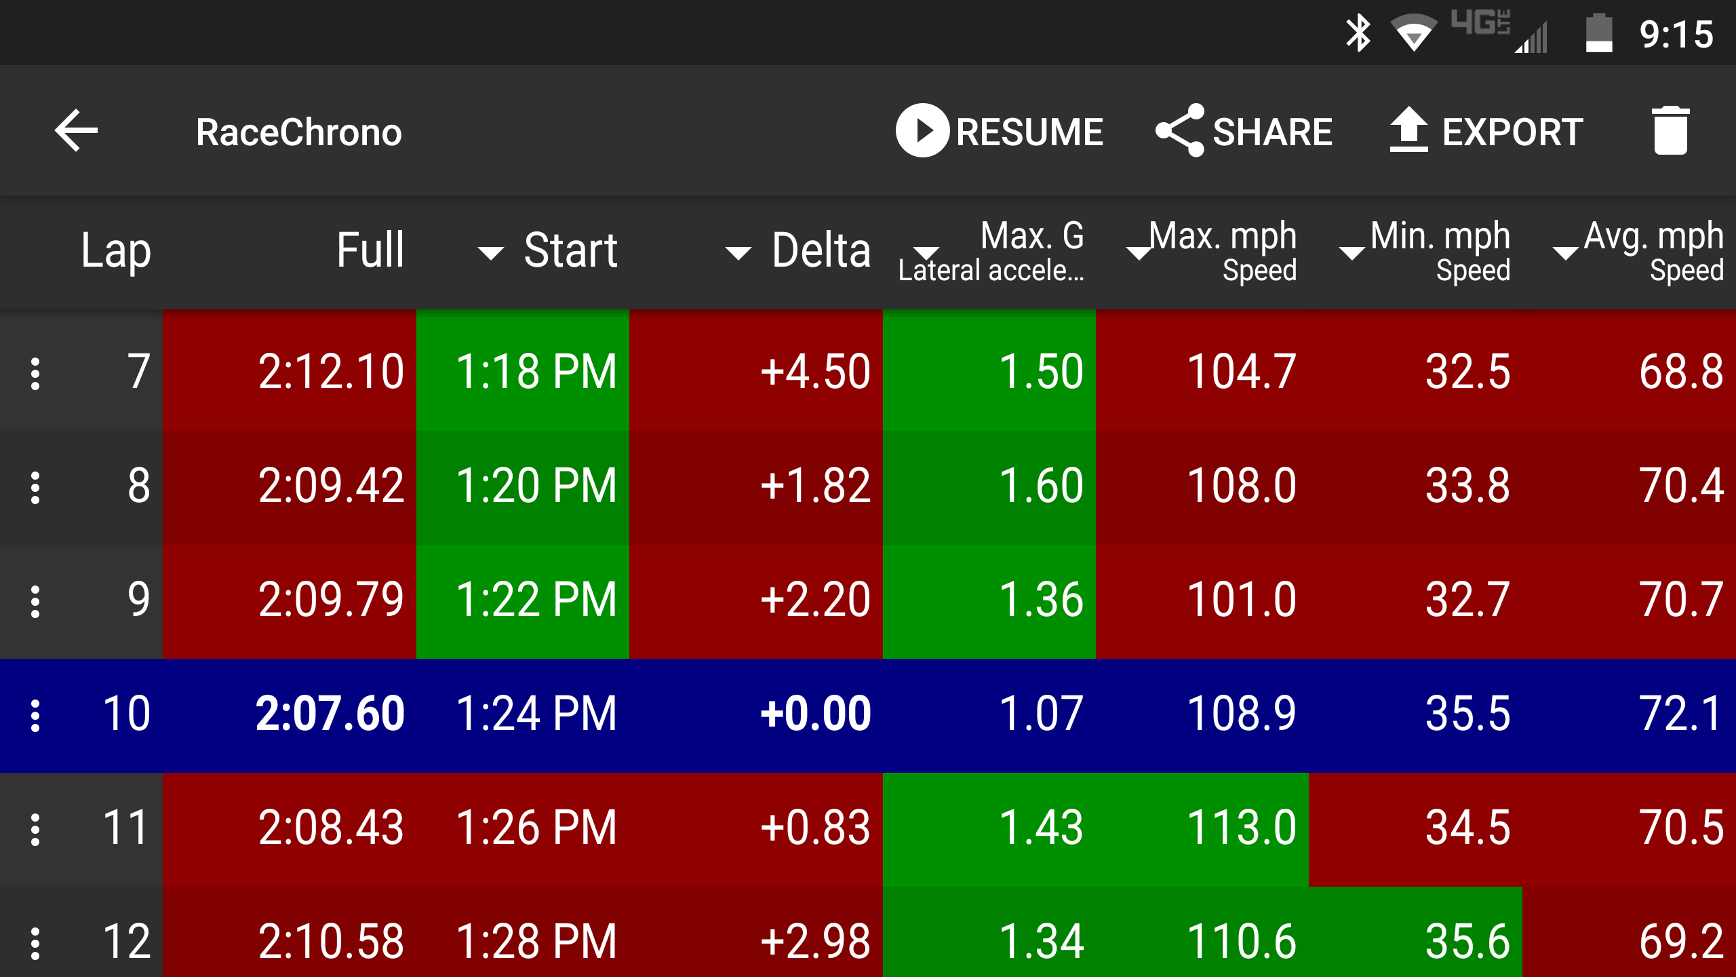The width and height of the screenshot is (1736, 977).
Task: Open Min. mph column dropdown arrow
Action: [x=1352, y=253]
